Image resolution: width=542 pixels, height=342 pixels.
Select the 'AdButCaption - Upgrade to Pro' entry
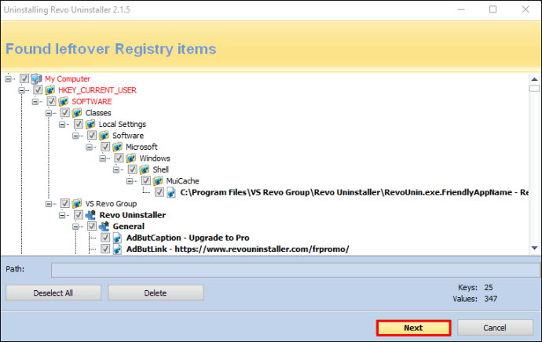tap(188, 238)
